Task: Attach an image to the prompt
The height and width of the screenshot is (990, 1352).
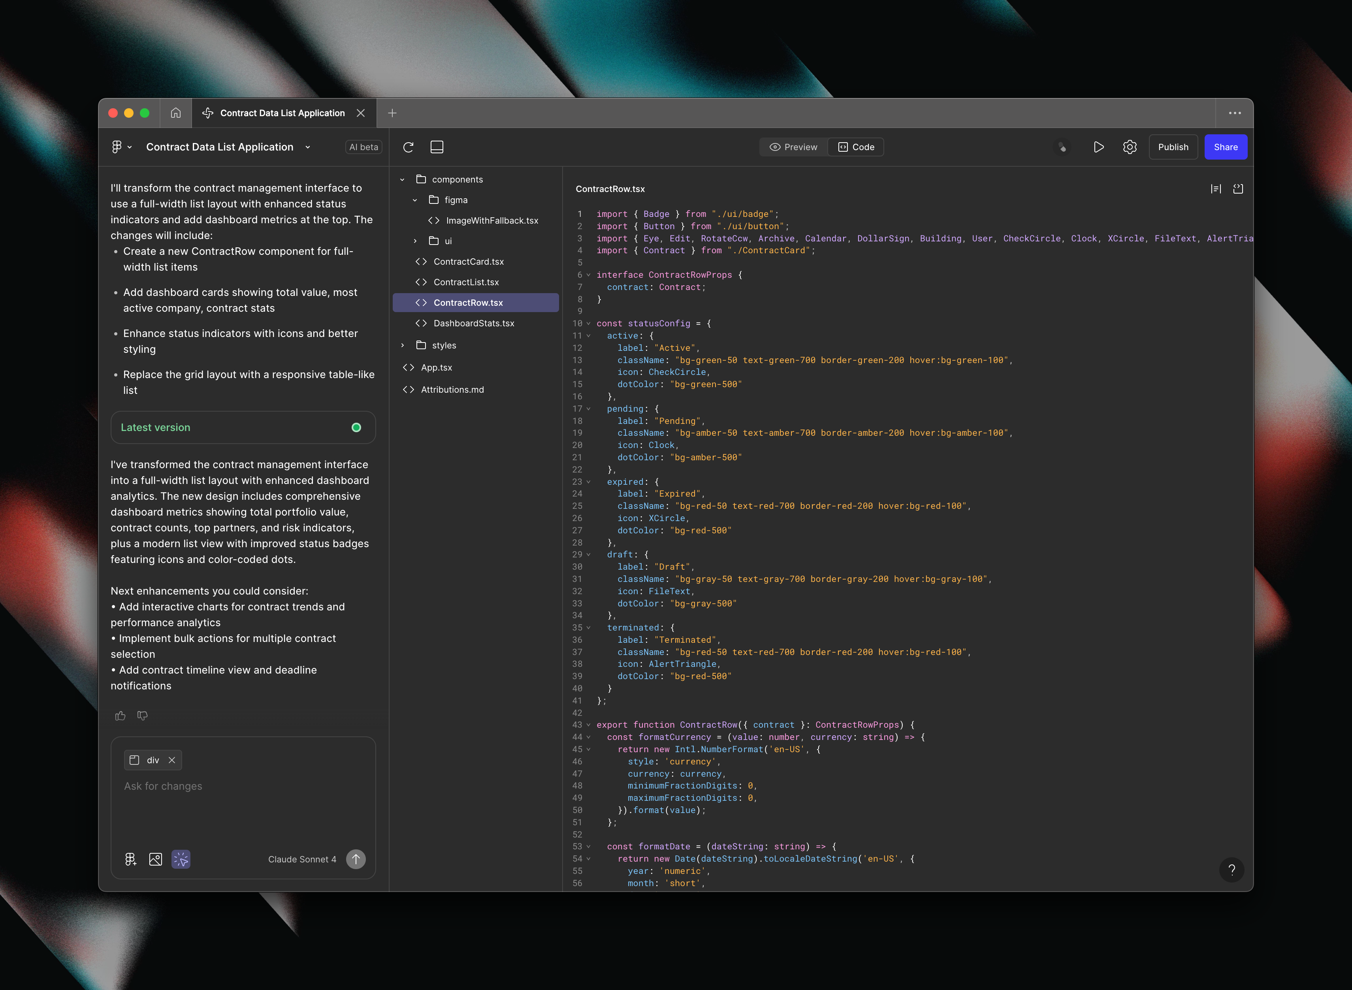Action: (x=155, y=859)
